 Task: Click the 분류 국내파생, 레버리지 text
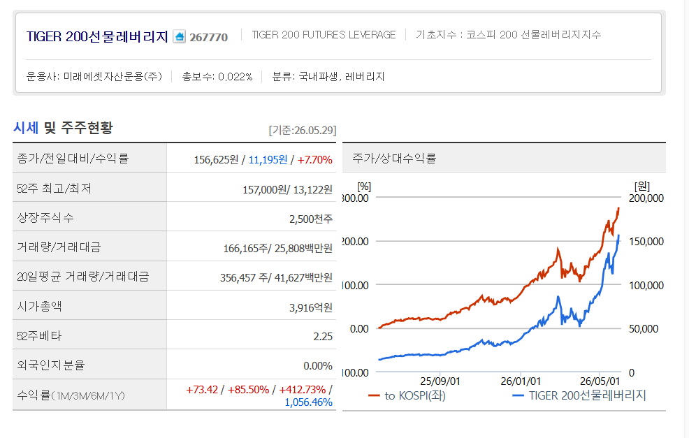pyautogui.click(x=328, y=76)
